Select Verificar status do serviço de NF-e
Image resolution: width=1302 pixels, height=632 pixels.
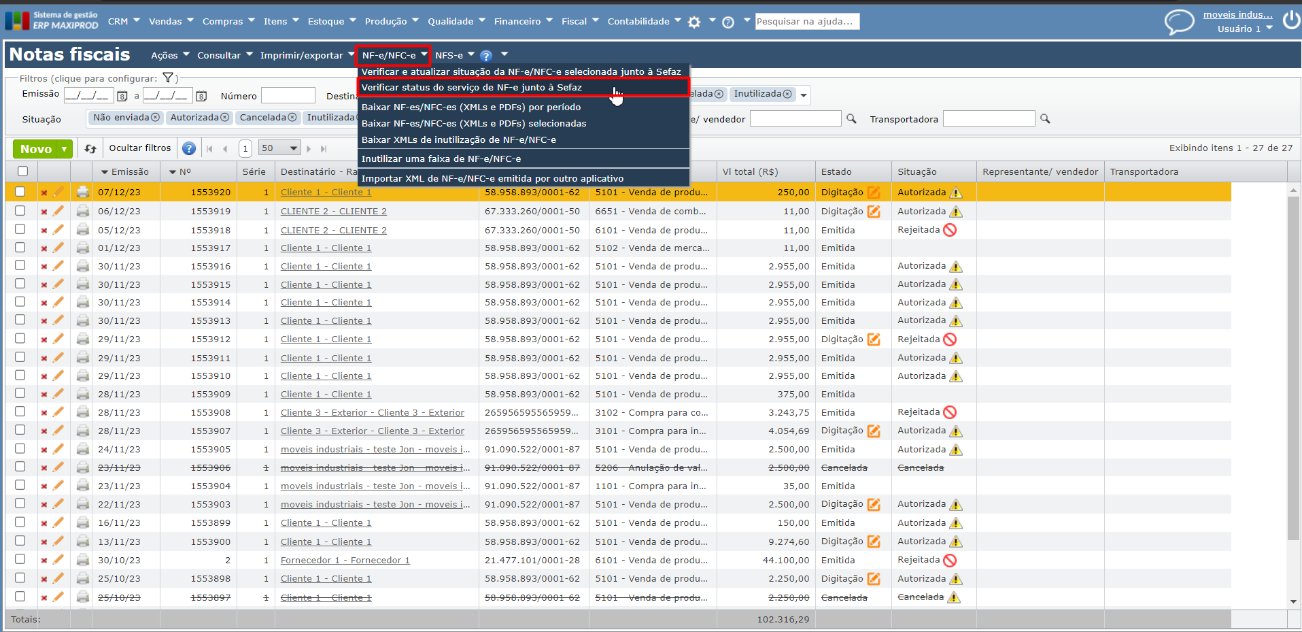472,88
